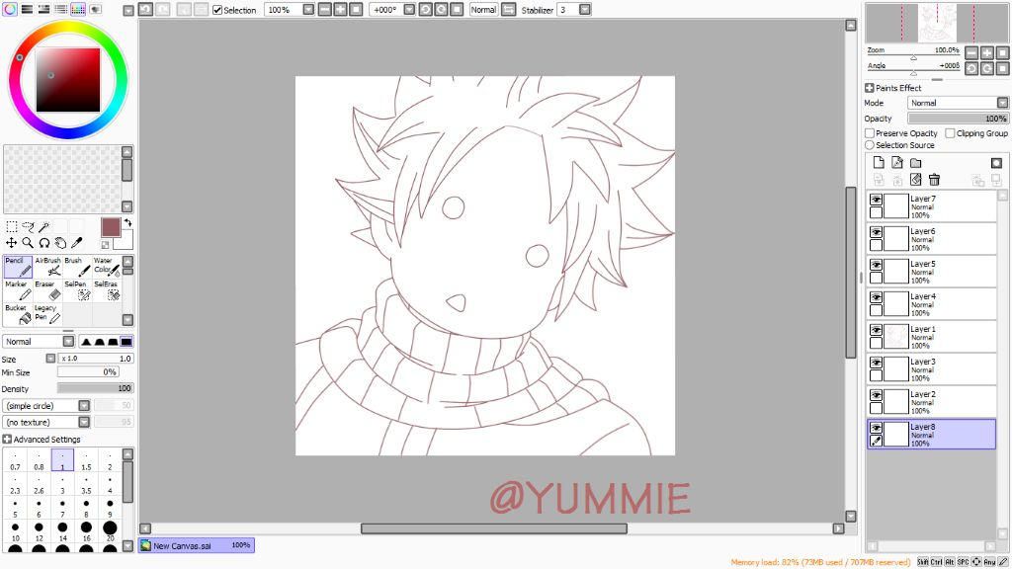Select the Bucket tool

[18, 314]
